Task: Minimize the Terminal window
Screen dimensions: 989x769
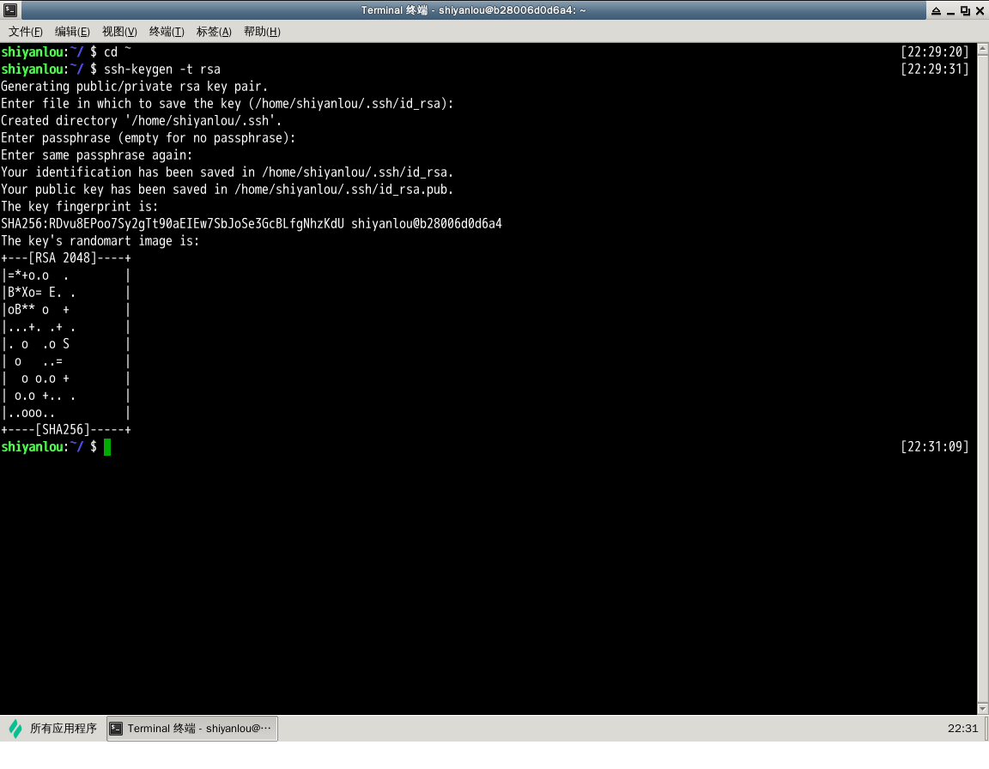Action: [x=950, y=10]
